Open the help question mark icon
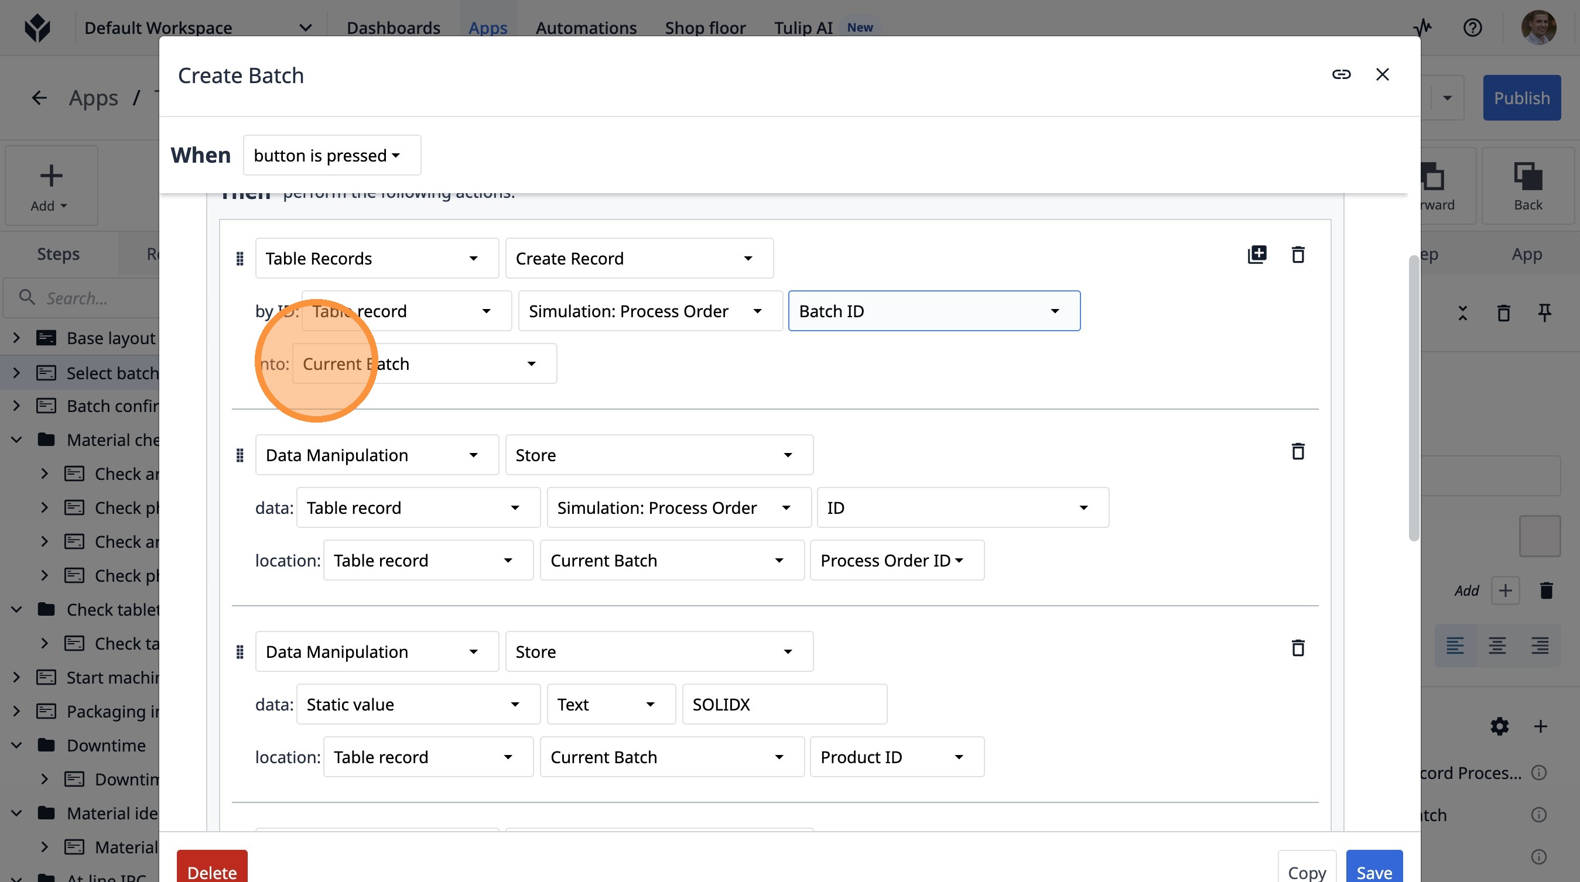 pyautogui.click(x=1472, y=28)
